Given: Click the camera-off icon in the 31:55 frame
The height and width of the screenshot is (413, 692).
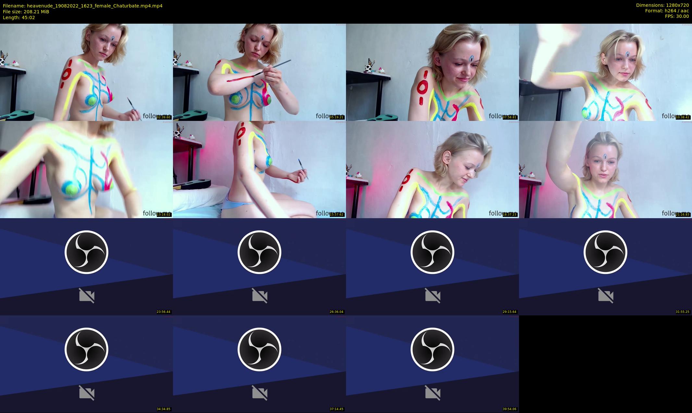Looking at the screenshot, I should tap(606, 296).
